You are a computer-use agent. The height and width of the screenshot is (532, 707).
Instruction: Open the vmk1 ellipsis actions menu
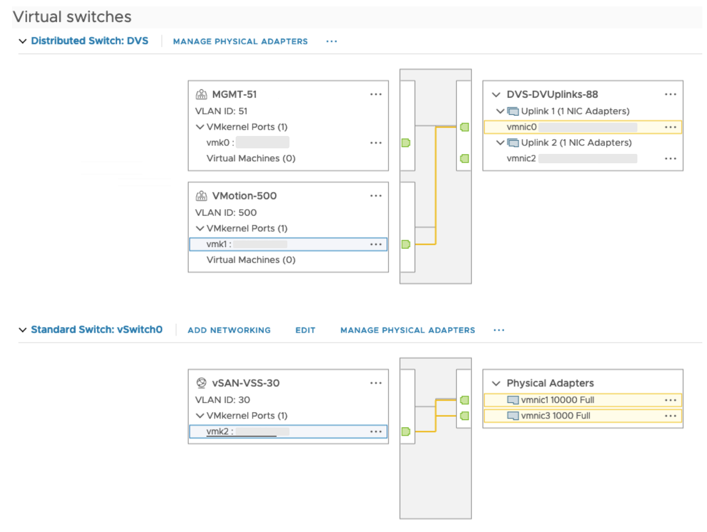(376, 244)
